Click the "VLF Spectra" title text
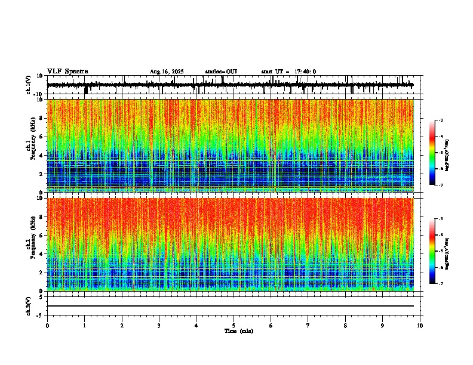473x365 pixels. pyautogui.click(x=67, y=72)
